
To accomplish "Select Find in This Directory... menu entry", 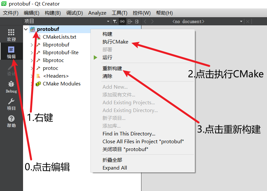I will [x=143, y=134].
